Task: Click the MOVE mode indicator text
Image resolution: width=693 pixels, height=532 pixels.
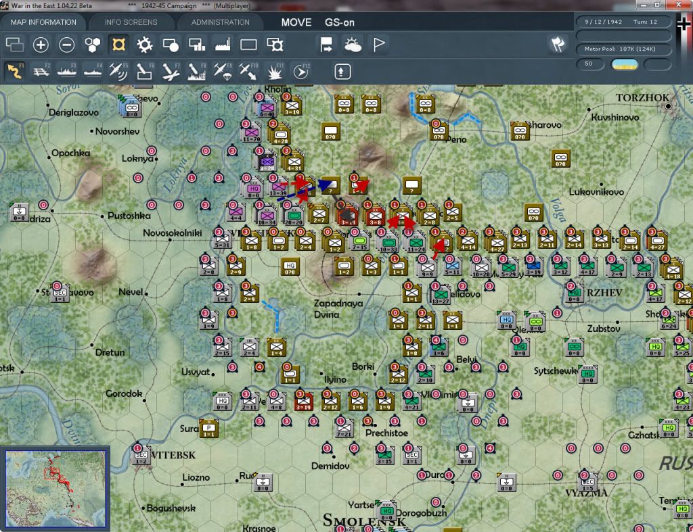Action: (296, 22)
